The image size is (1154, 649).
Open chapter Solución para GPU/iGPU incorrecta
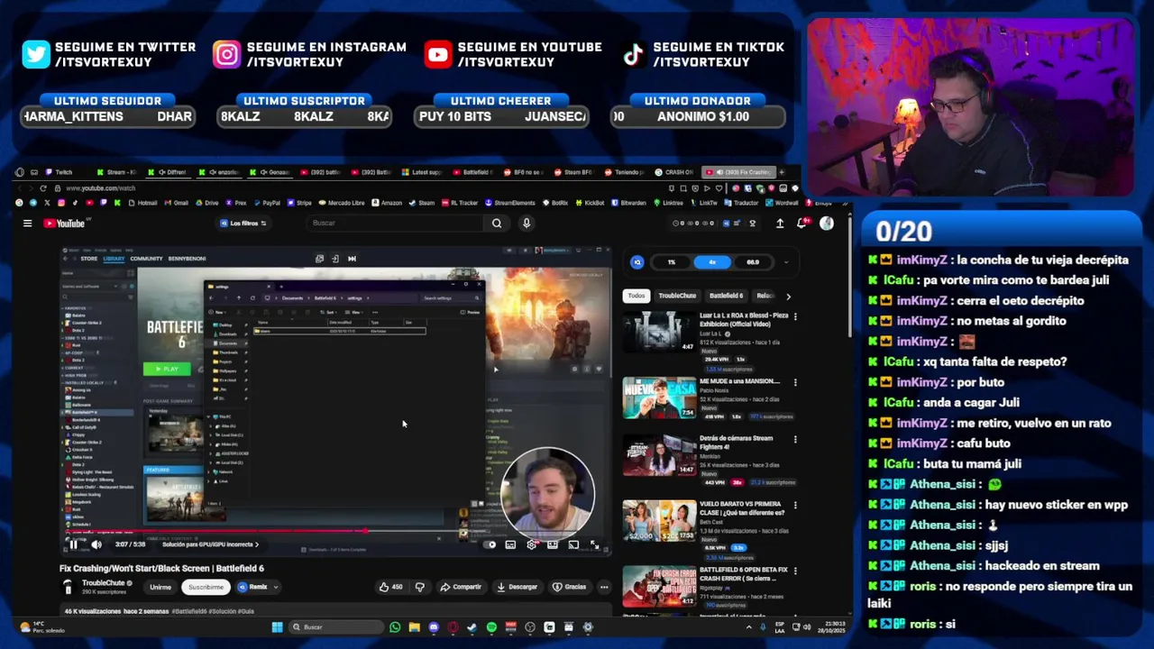(210, 544)
